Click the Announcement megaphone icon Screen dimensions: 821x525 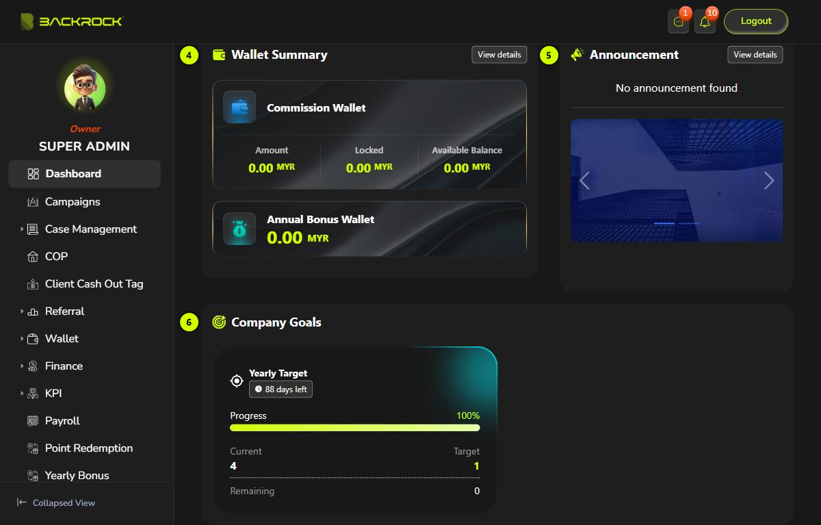coord(577,55)
